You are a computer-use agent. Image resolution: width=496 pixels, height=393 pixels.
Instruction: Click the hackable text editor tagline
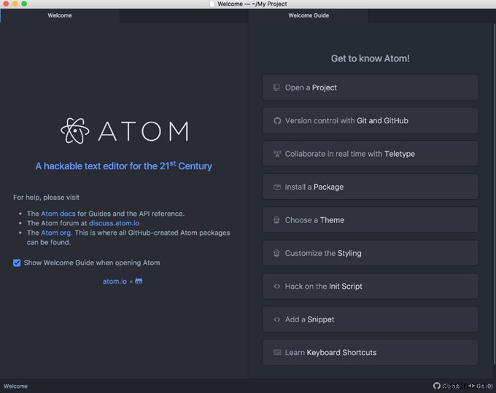click(x=124, y=166)
